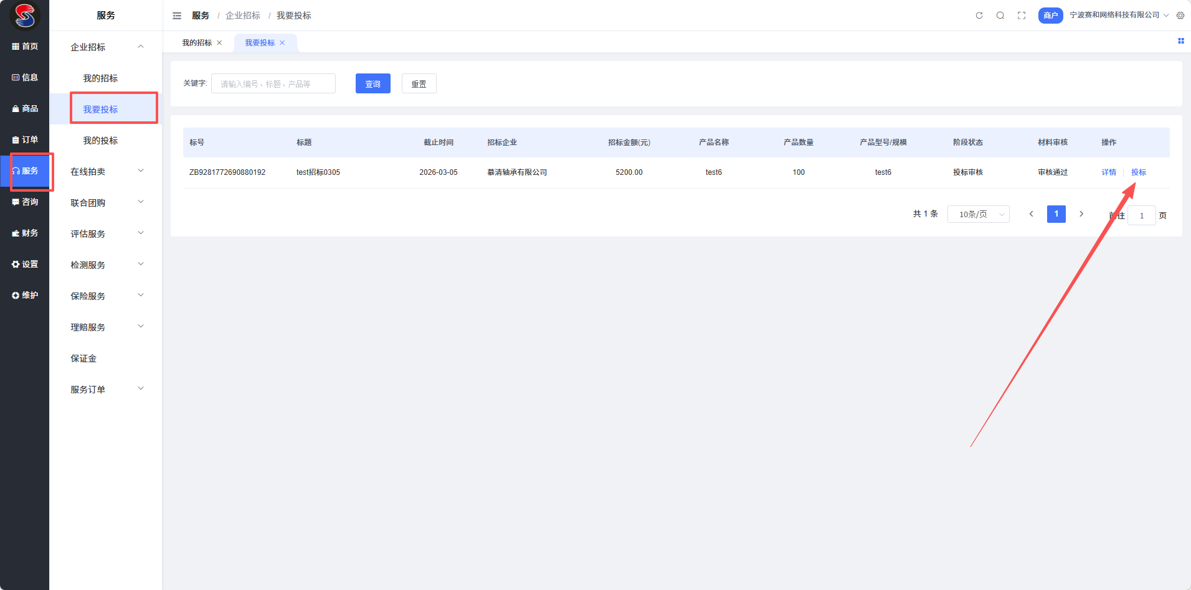This screenshot has height=590, width=1191.
Task: Go to 商品 in the left navigation
Action: click(x=25, y=109)
